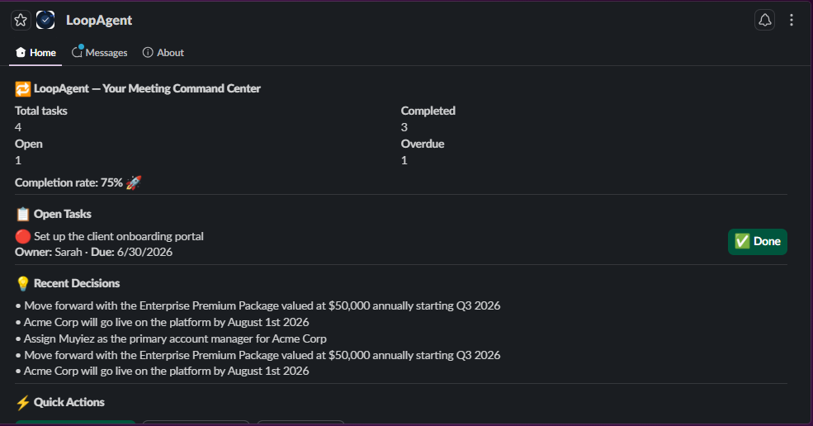Open the three-dot more options menu

click(x=792, y=21)
